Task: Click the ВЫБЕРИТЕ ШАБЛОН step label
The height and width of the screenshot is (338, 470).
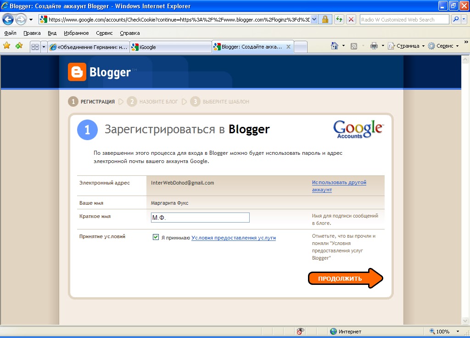Action: (x=226, y=102)
